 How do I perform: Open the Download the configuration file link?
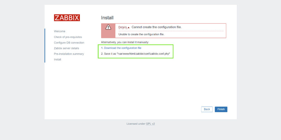[x=123, y=48]
